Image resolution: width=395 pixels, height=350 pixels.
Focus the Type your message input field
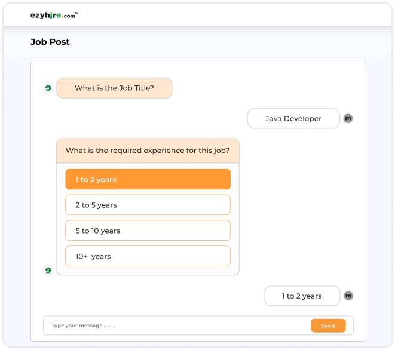[176, 326]
